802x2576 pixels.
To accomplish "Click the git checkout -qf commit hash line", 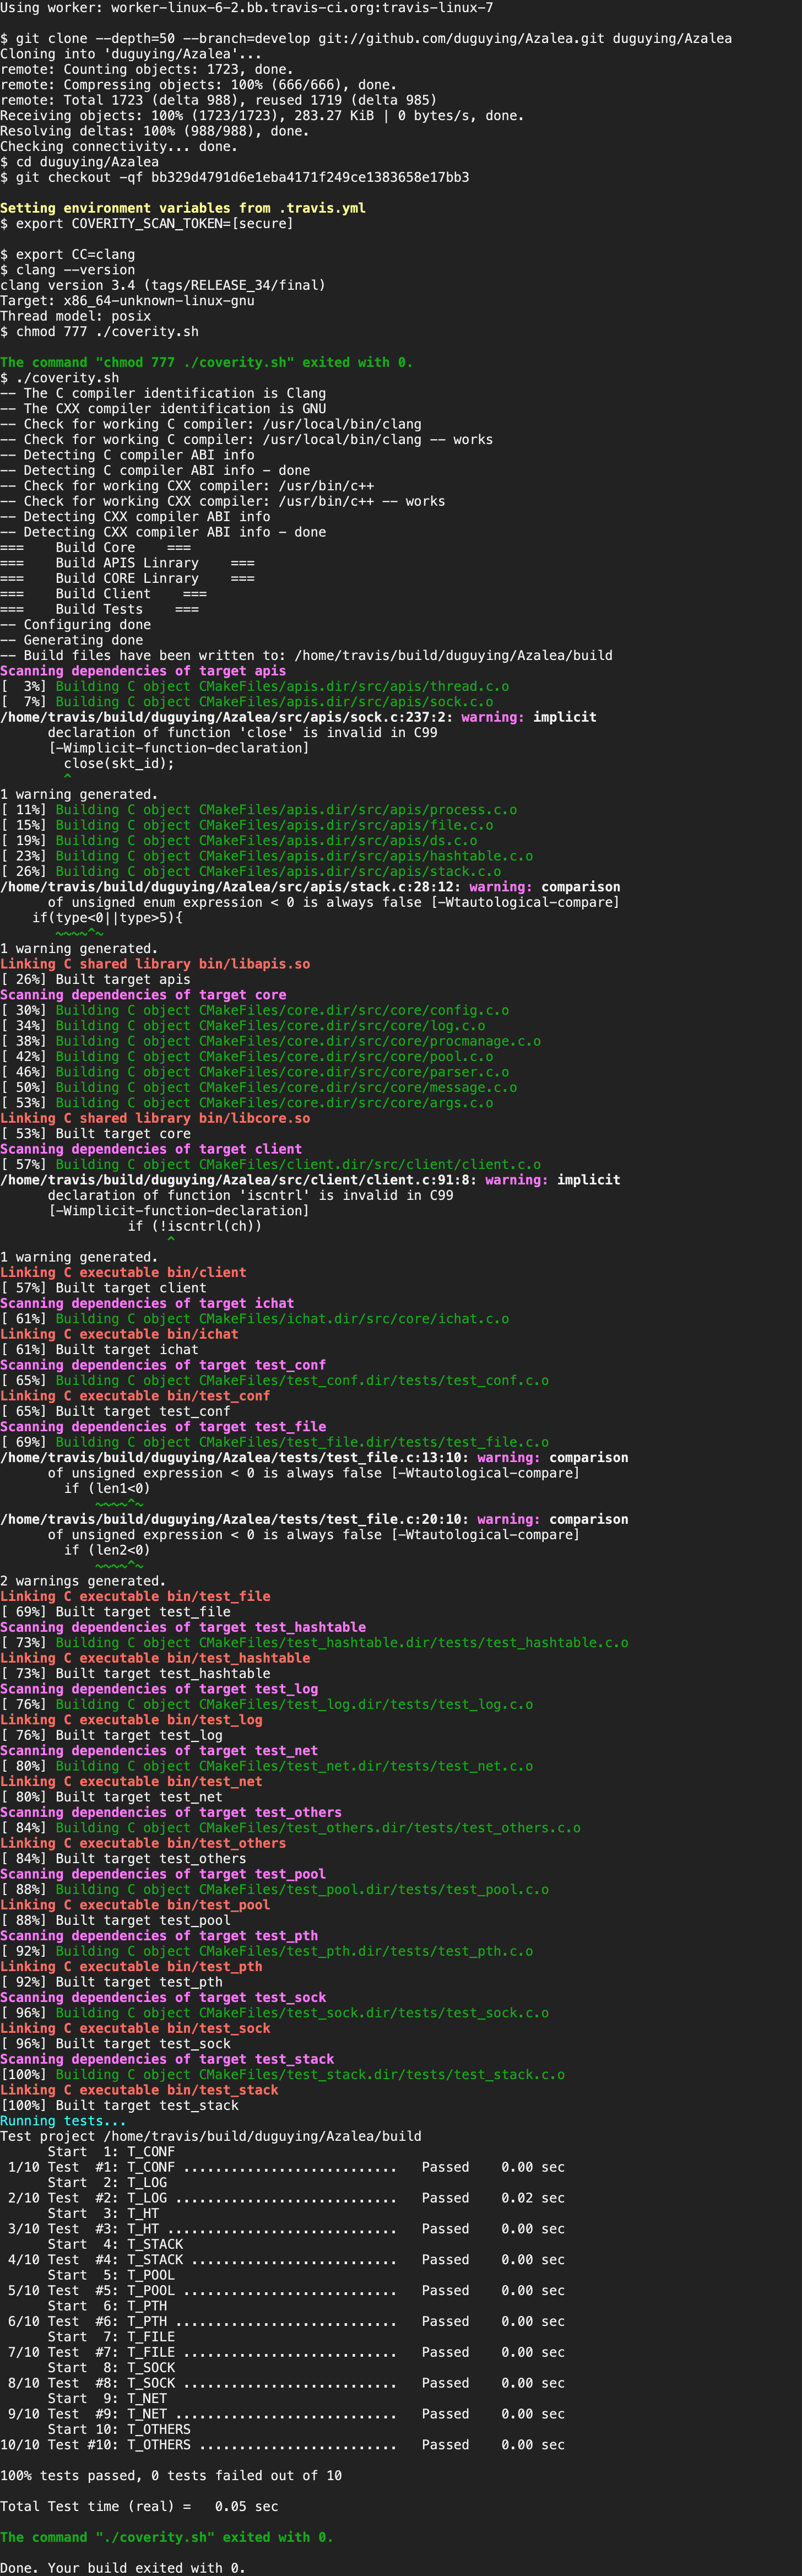I will click(x=235, y=178).
